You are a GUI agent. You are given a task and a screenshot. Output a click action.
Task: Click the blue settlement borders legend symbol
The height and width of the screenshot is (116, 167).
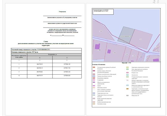click(x=94, y=76)
